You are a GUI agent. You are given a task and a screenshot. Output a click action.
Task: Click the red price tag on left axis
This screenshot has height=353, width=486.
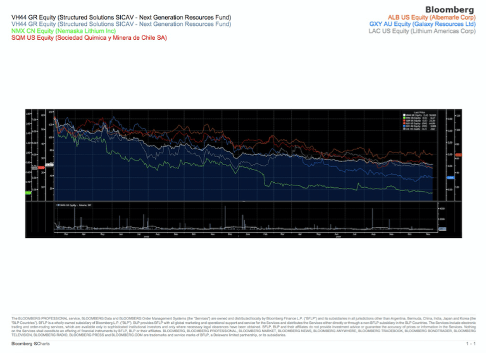[x=41, y=168]
